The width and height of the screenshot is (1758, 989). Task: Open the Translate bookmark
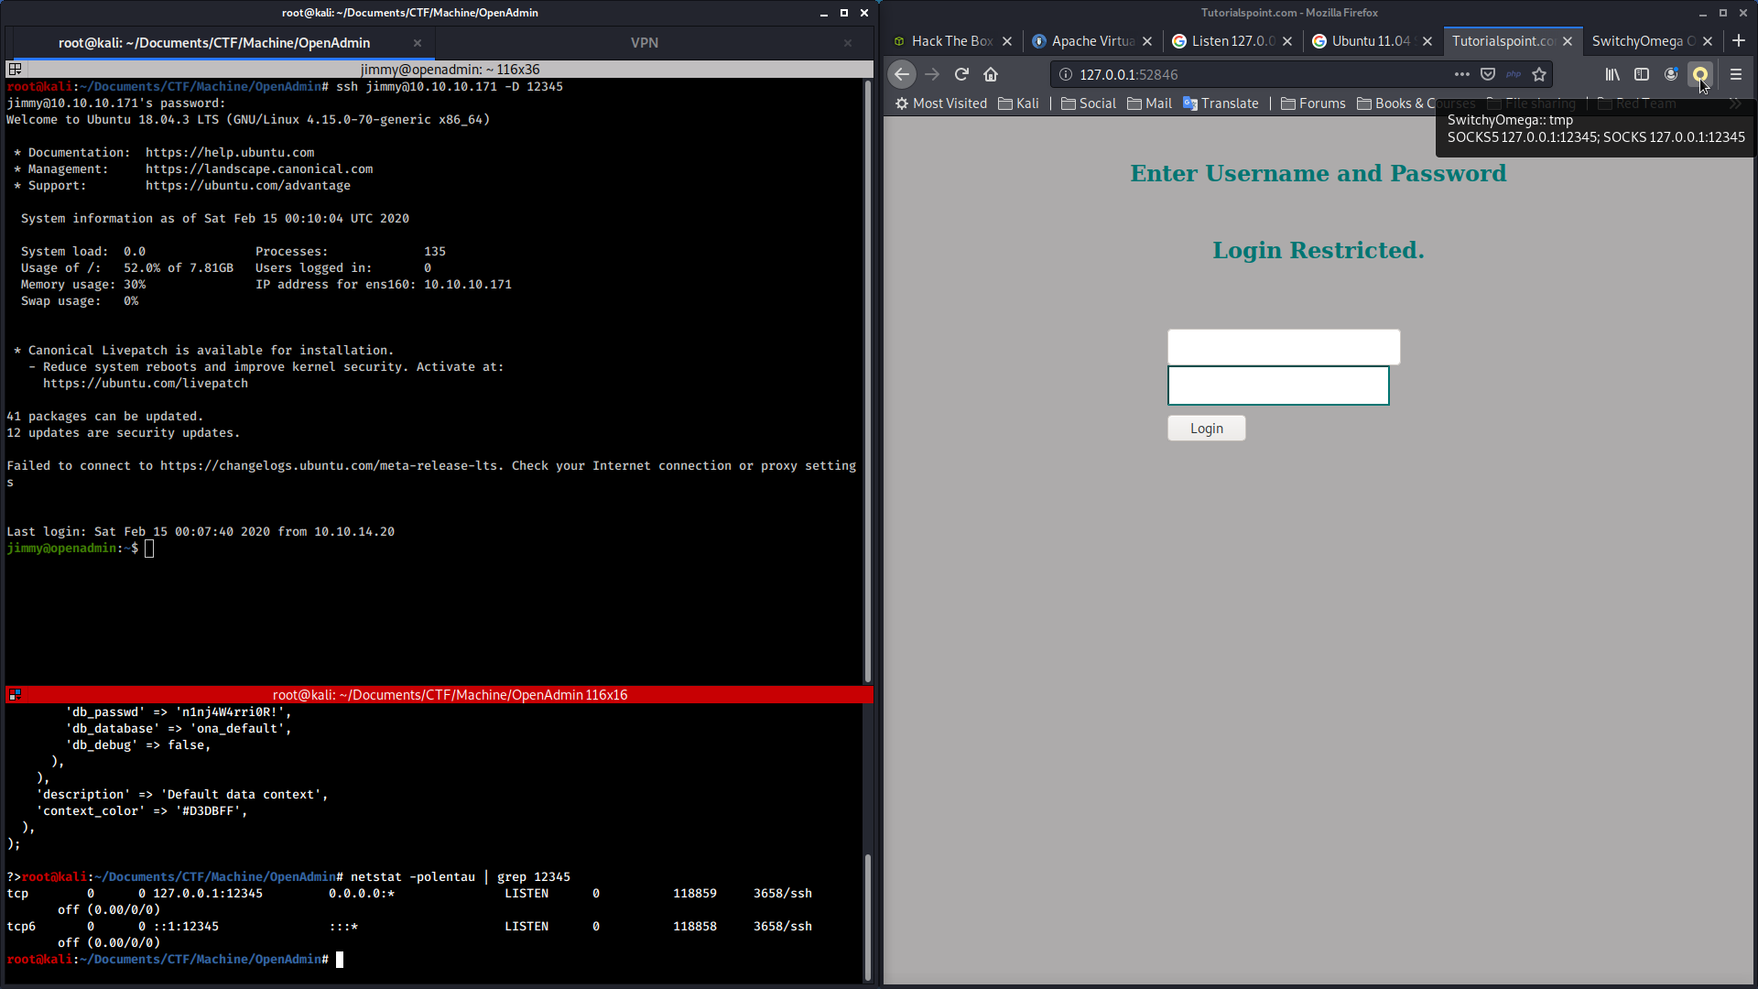pyautogui.click(x=1221, y=103)
